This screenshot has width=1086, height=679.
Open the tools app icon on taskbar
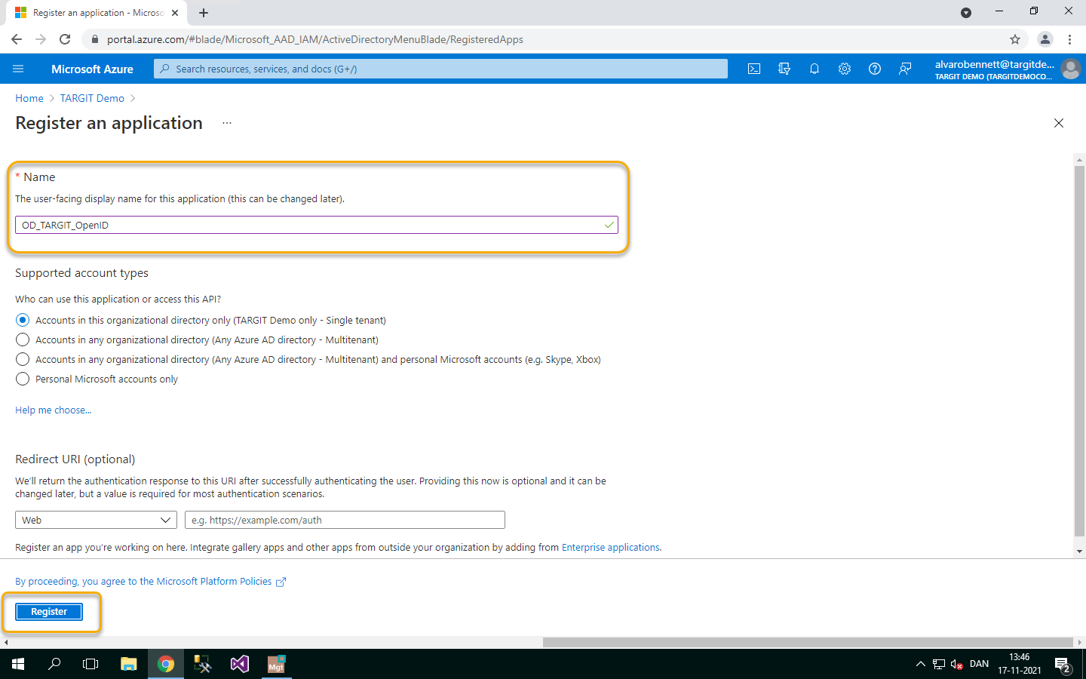click(x=202, y=664)
